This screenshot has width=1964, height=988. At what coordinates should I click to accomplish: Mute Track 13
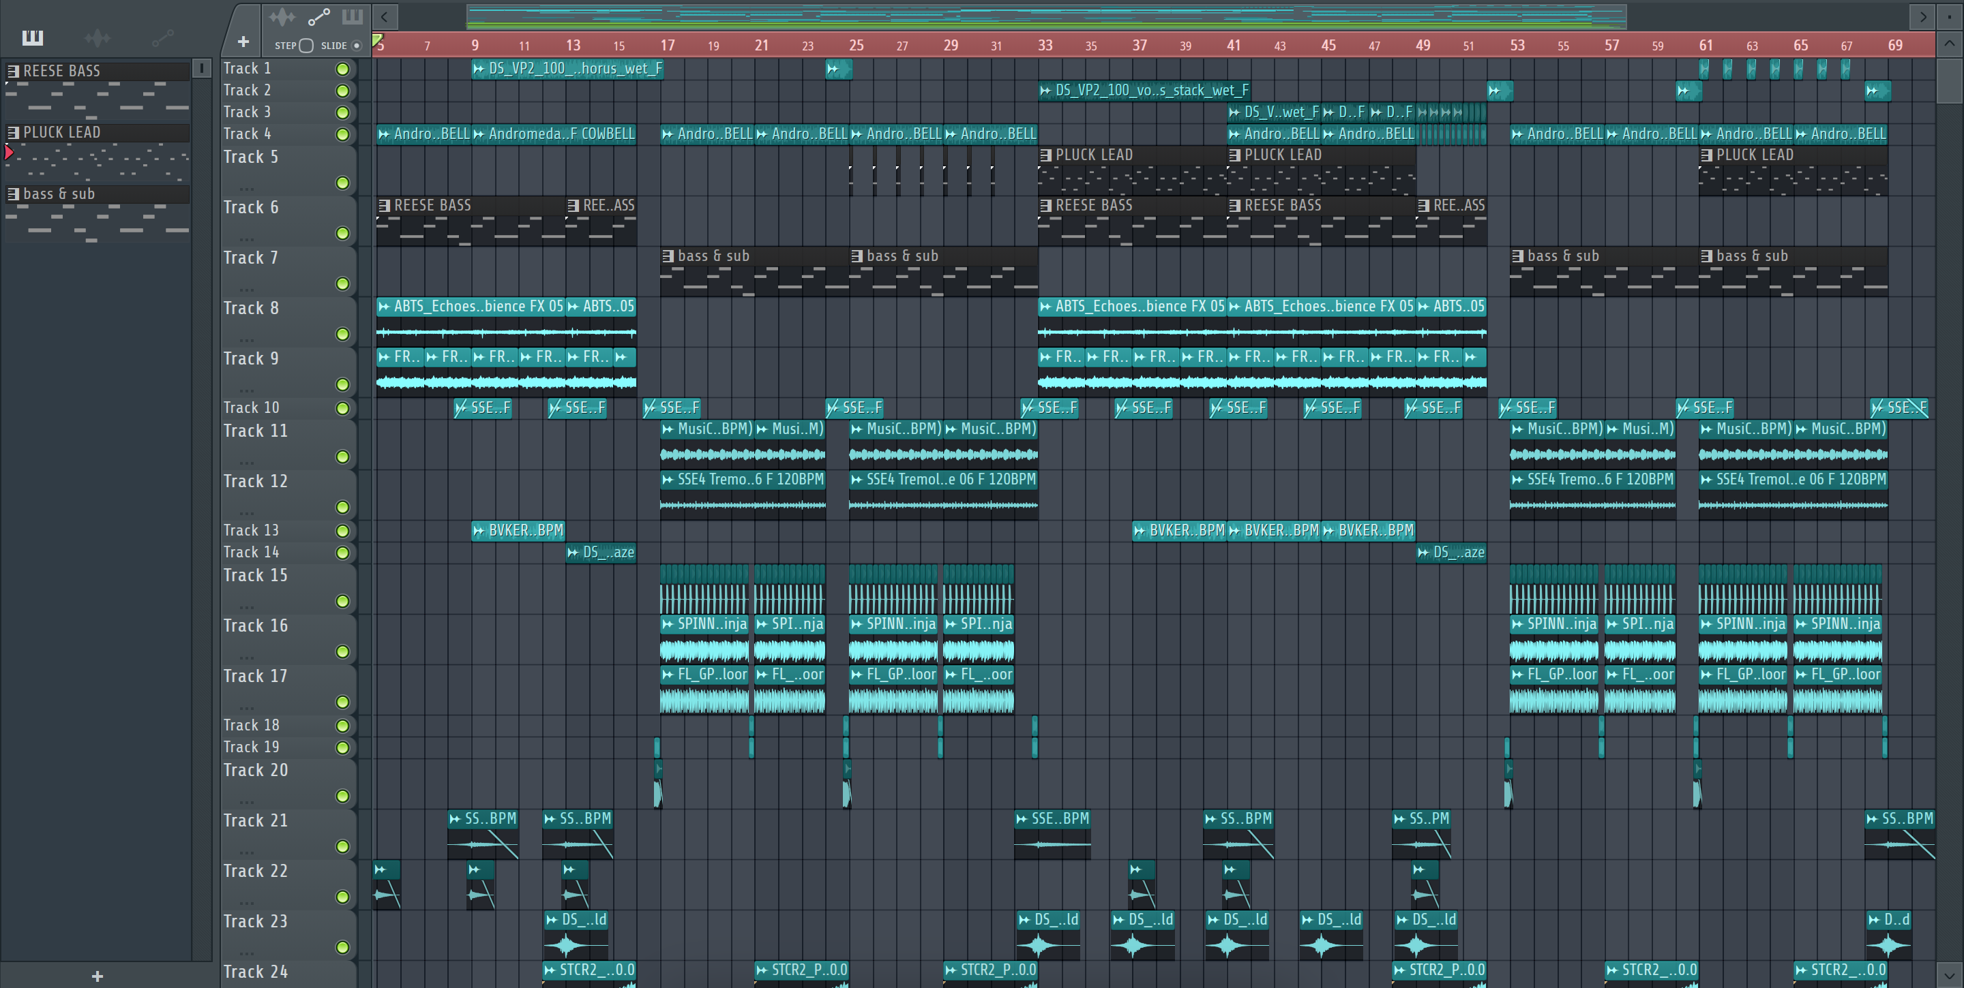[x=343, y=531]
